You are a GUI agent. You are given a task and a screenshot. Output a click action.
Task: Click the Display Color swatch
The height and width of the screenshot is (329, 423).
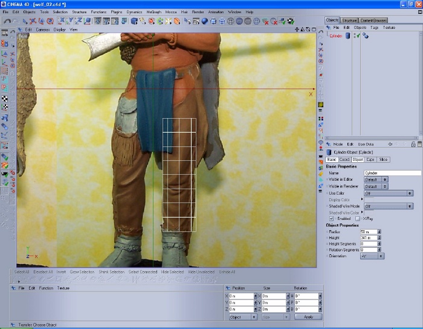pos(369,199)
